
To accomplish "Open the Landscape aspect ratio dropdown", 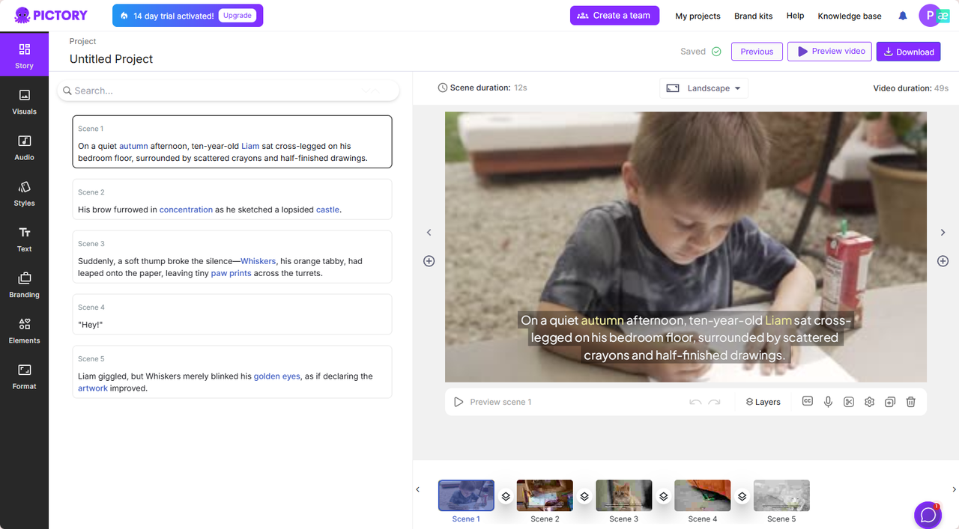I will (704, 88).
